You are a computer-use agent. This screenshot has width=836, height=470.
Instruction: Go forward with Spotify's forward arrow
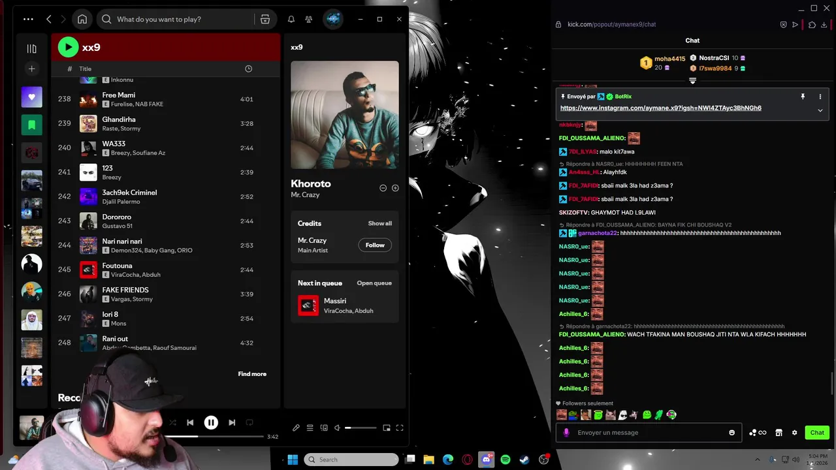63,19
